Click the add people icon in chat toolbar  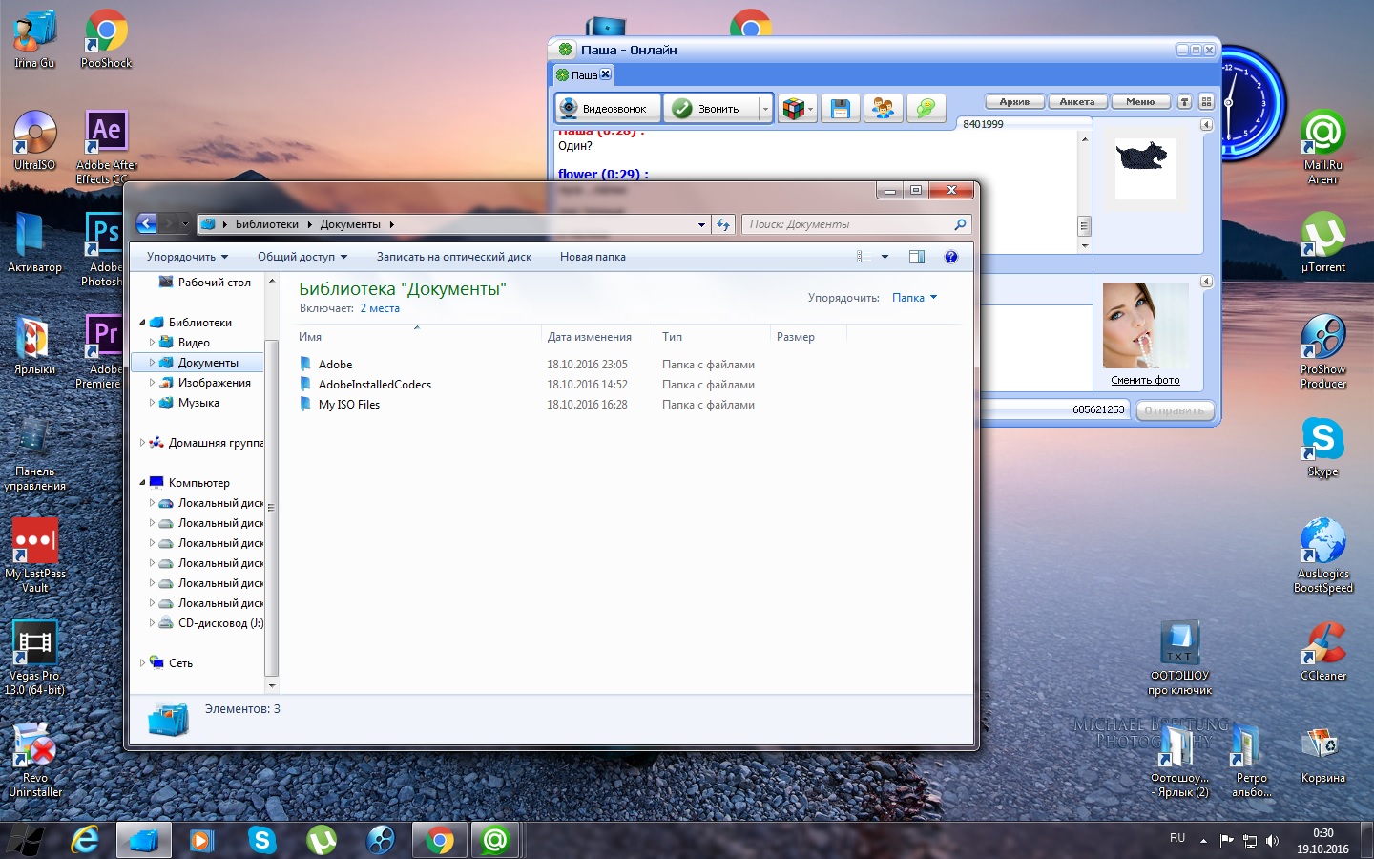coord(884,109)
